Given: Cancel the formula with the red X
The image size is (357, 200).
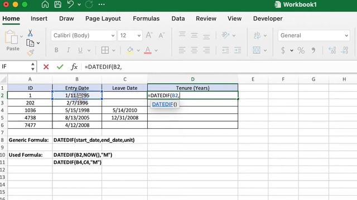Looking at the screenshot, I should tap(46, 67).
